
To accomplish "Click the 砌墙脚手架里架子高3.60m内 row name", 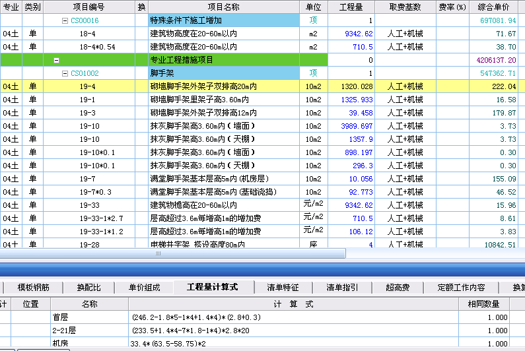I will (x=199, y=100).
